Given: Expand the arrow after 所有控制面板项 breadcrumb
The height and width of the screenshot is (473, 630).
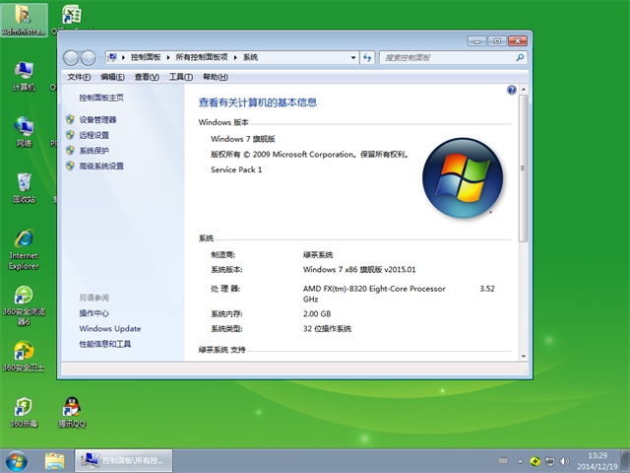Looking at the screenshot, I should [x=235, y=57].
